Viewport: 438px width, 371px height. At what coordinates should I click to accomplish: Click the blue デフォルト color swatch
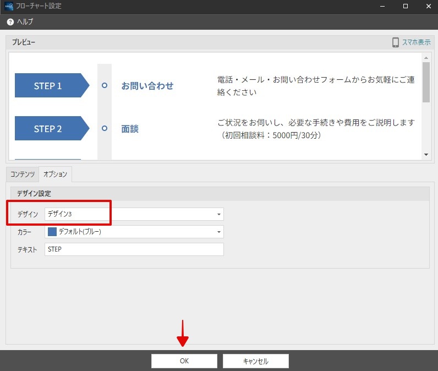(52, 232)
